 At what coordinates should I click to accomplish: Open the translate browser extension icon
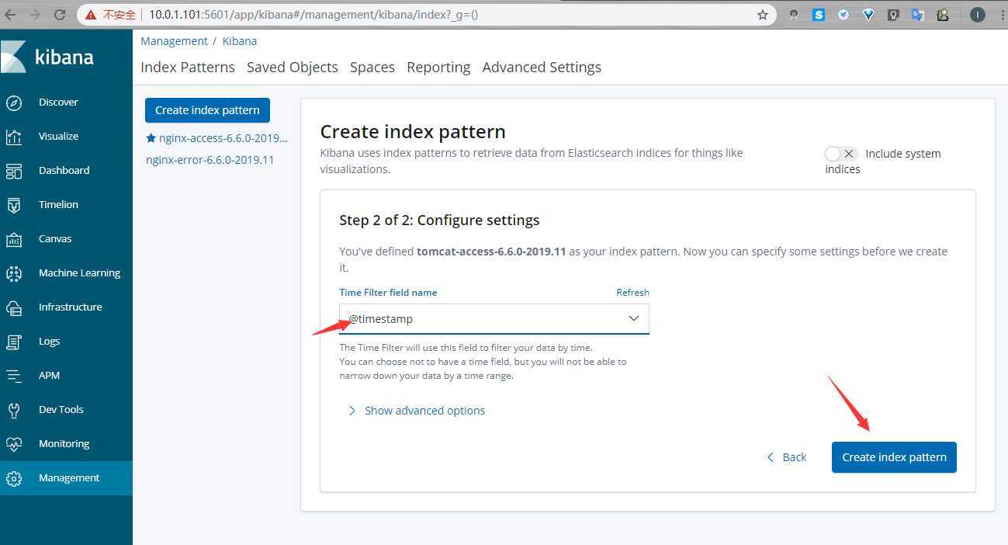click(x=918, y=15)
